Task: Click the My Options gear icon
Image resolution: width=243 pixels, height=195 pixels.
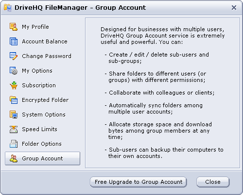Action: point(14,71)
